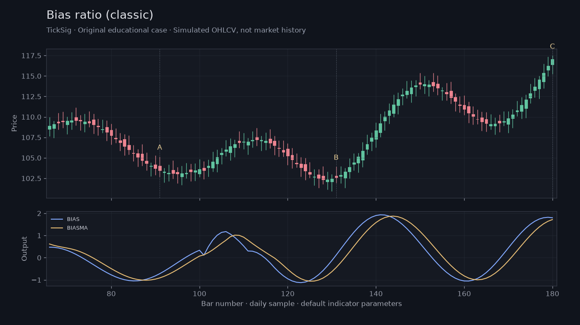580x325 pixels.
Task: Click x-axis tick label 140
Action: (x=376, y=293)
